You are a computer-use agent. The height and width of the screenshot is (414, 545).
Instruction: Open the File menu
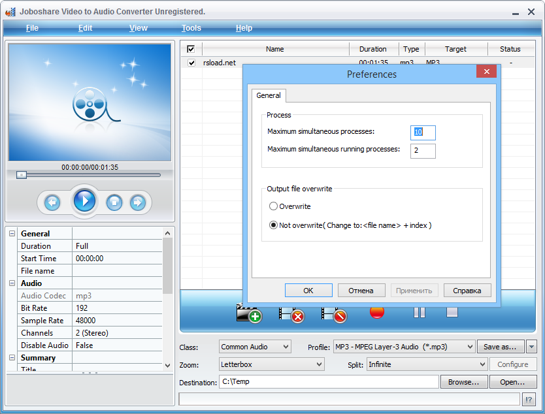32,28
